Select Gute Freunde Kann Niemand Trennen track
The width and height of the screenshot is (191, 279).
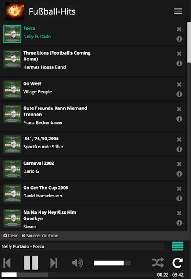93,117
